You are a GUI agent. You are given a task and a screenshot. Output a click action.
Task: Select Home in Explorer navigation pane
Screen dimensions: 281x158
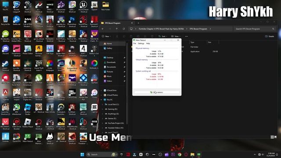[113, 43]
